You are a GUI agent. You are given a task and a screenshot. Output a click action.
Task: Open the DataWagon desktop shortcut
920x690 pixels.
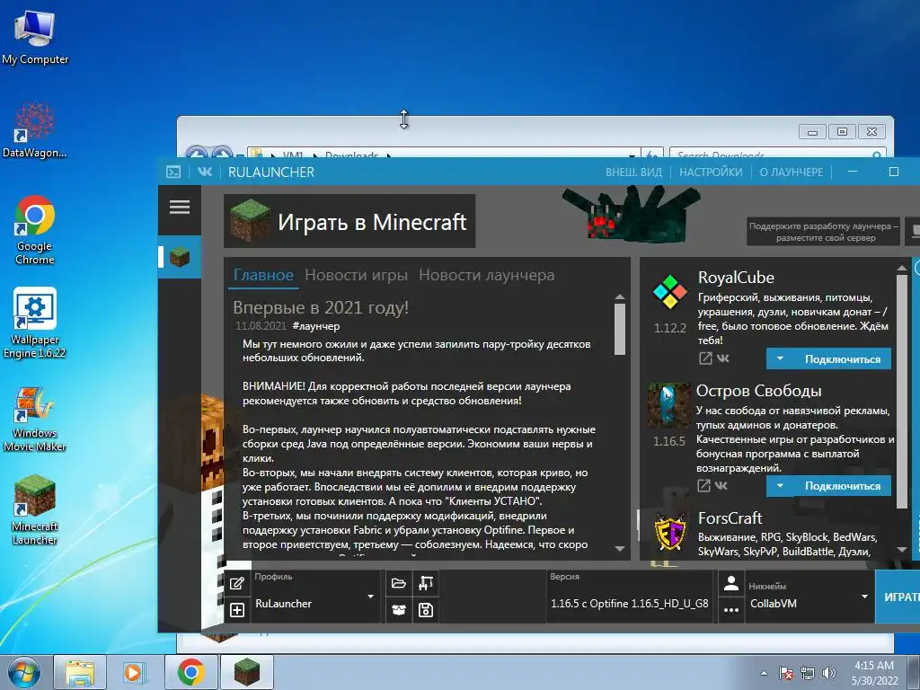(35, 130)
